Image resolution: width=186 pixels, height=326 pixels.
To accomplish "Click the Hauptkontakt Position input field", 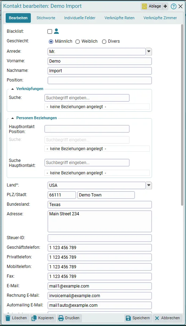I will 87,129.
